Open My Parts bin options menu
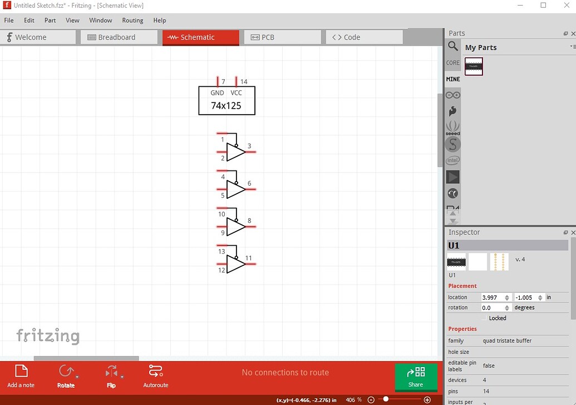This screenshot has height=405, width=576. (x=573, y=47)
